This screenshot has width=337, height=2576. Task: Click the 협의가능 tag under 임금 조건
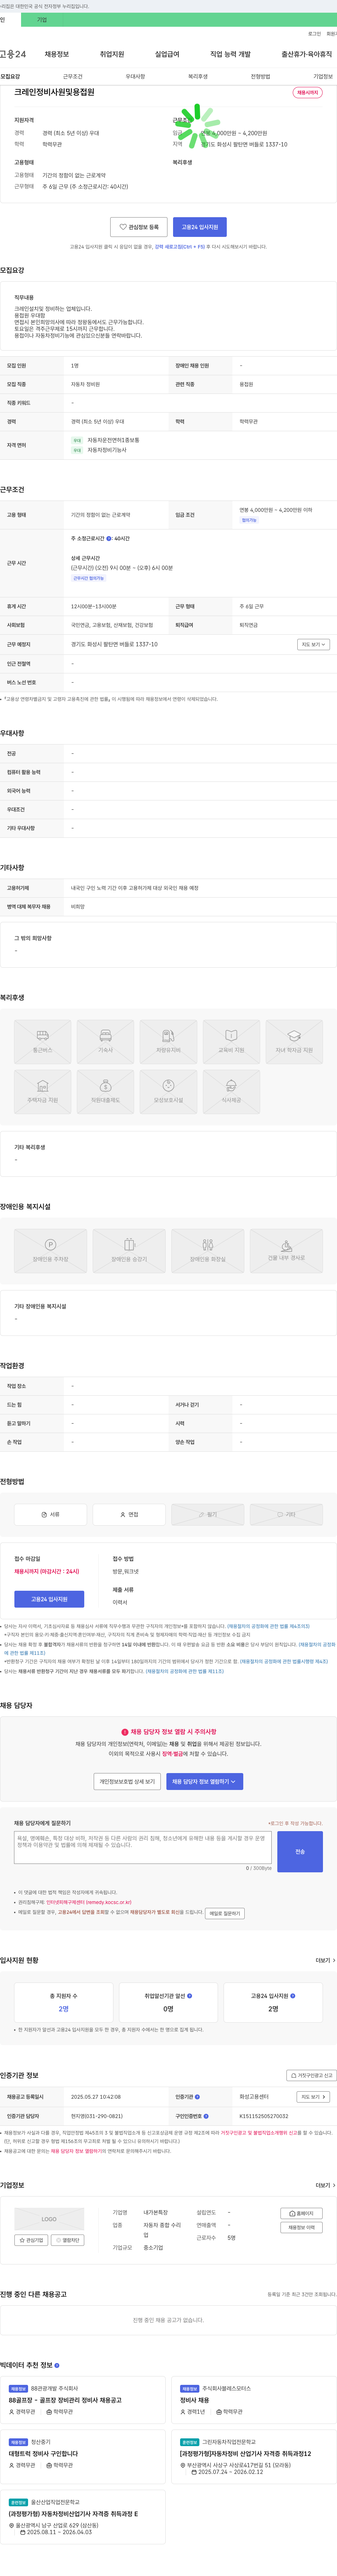point(249,520)
